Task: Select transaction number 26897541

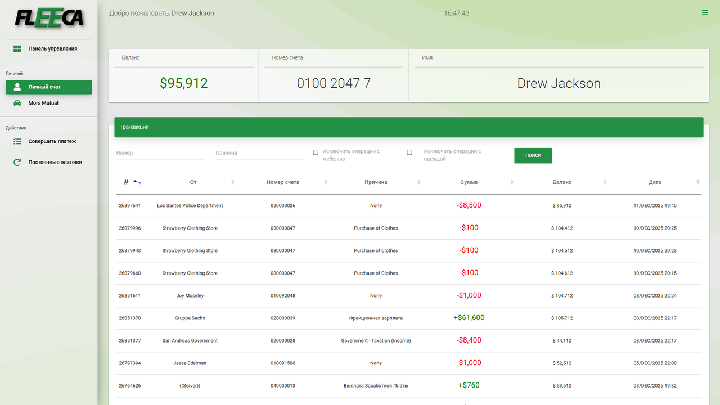Action: (130, 206)
